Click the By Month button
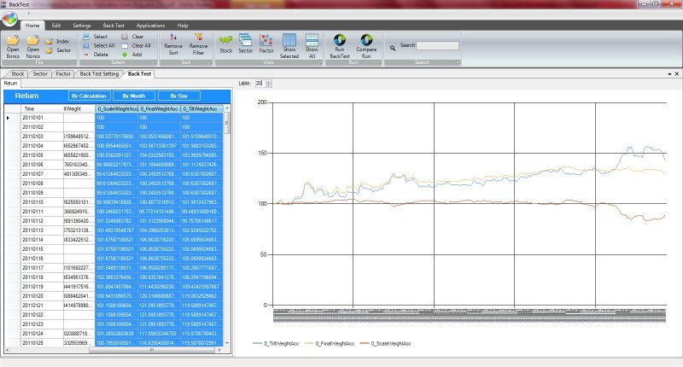683x367 pixels. 134,96
